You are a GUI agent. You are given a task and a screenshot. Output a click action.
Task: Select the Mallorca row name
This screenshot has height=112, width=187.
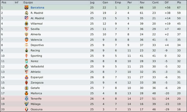[36, 93]
